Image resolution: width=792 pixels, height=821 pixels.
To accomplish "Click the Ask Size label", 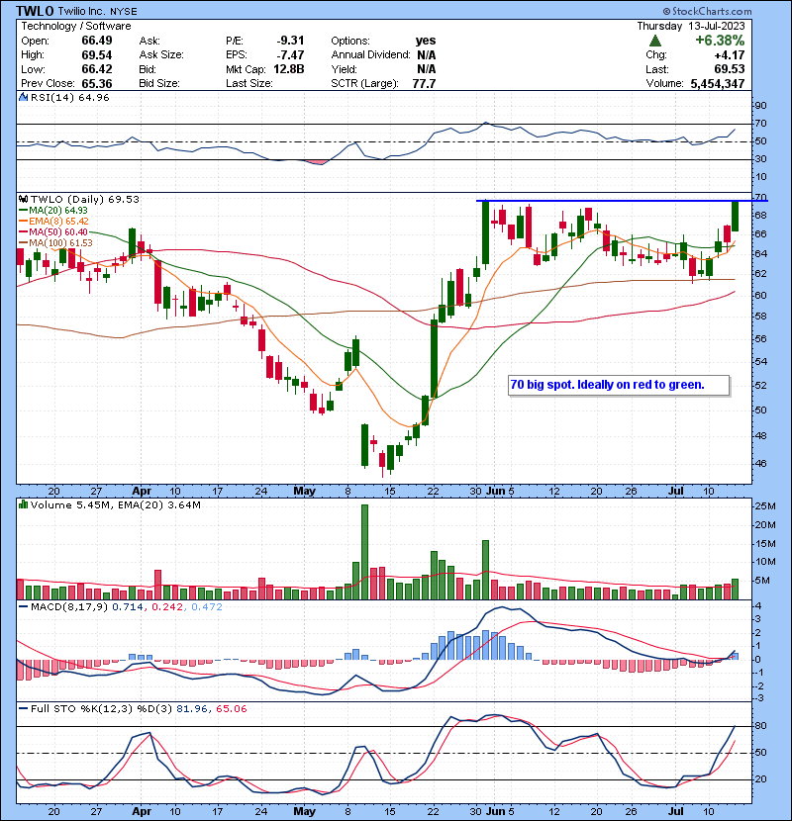I will (161, 54).
